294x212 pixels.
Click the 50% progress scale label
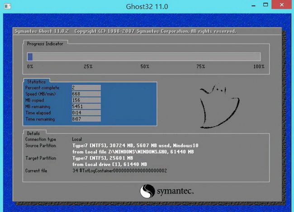[145, 66]
